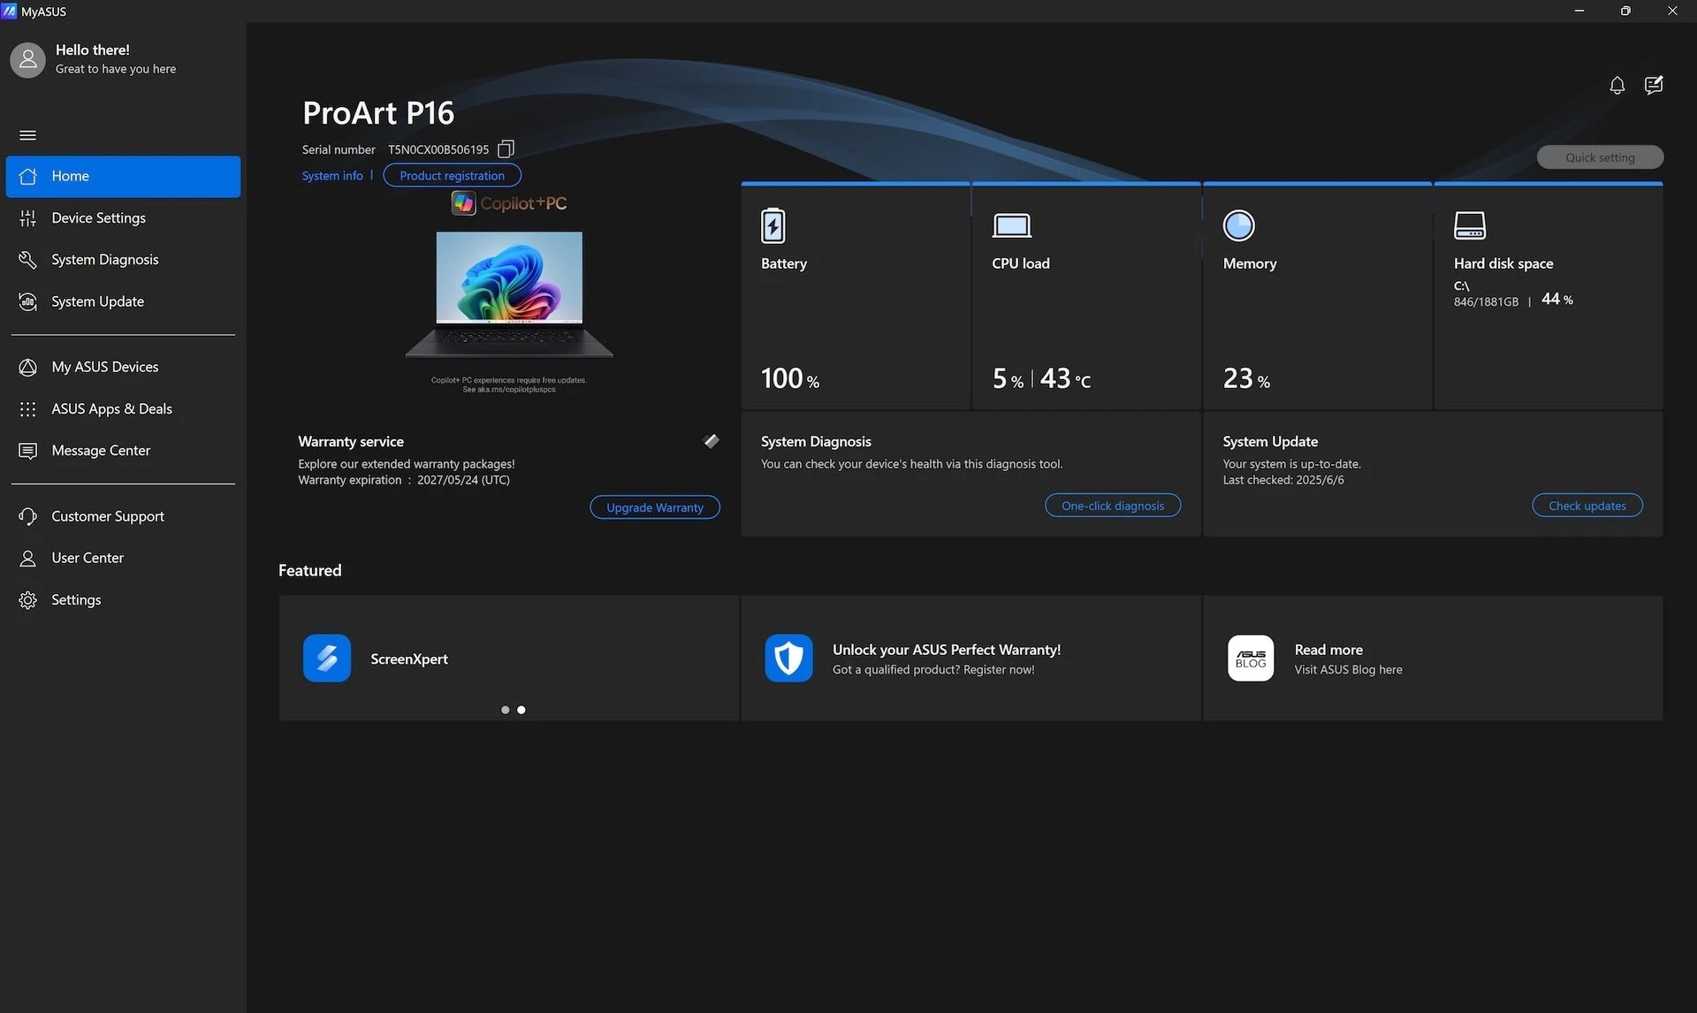The height and width of the screenshot is (1013, 1697).
Task: Click the feedback note icon top right
Action: 1653,85
